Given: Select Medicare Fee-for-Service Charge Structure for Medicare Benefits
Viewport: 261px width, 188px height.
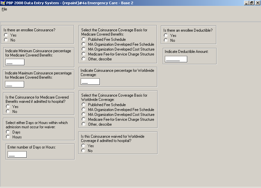Looking at the screenshot, I should tap(84, 54).
